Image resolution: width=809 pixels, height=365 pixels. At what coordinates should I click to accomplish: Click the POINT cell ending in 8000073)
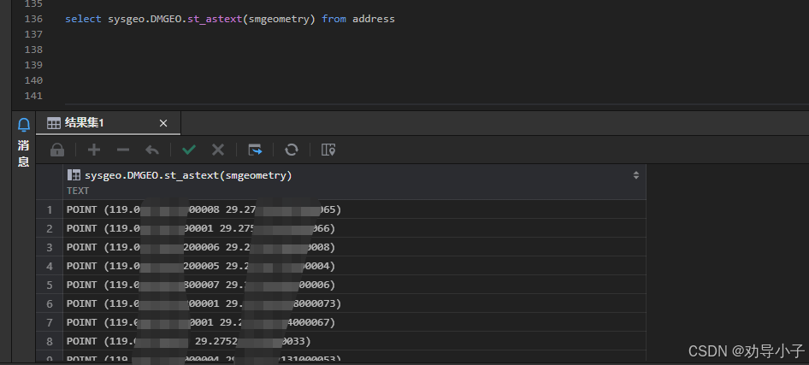click(x=354, y=303)
